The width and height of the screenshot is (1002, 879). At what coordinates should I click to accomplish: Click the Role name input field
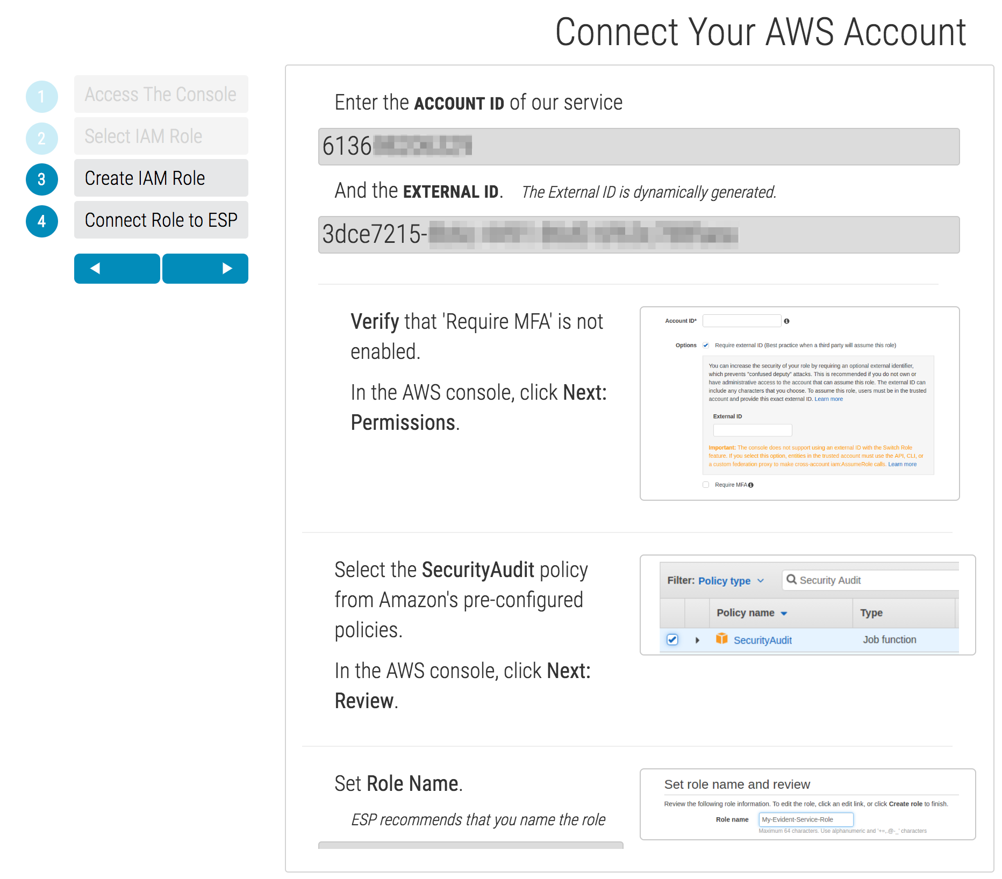tap(805, 819)
